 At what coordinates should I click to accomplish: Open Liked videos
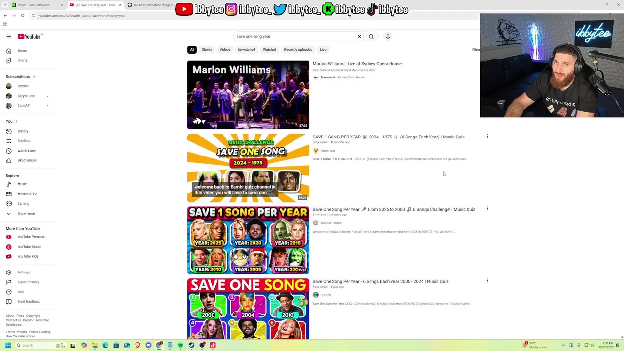(28, 160)
